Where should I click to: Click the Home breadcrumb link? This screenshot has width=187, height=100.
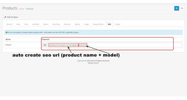pyautogui.click(x=22, y=9)
